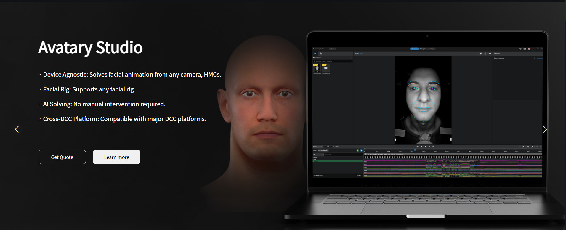Open the settings gear in title bar
The image size is (566, 230).
click(520, 49)
